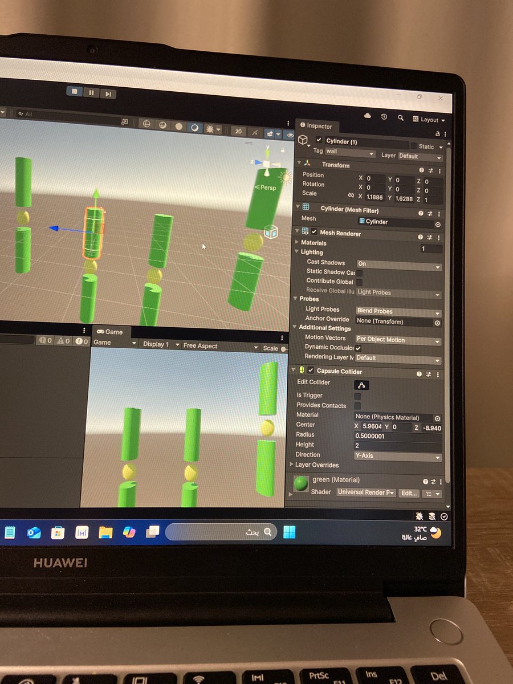This screenshot has width=513, height=684.
Task: Open the Display 1 dropdown
Action: click(160, 344)
